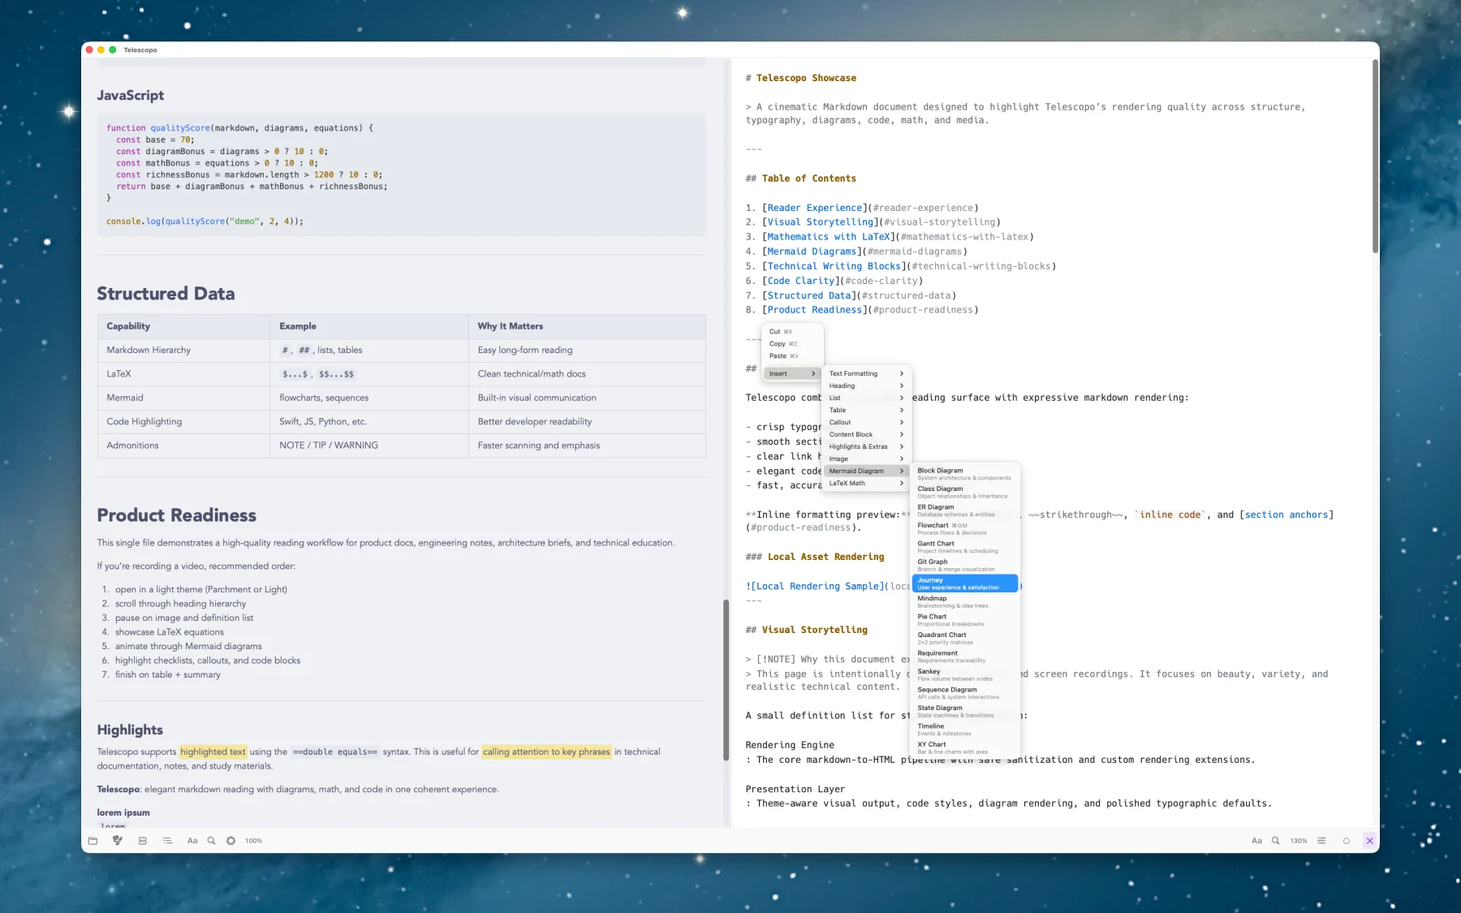1461x913 pixels.
Task: Click the Product Readiness contents link
Action: [x=815, y=310]
